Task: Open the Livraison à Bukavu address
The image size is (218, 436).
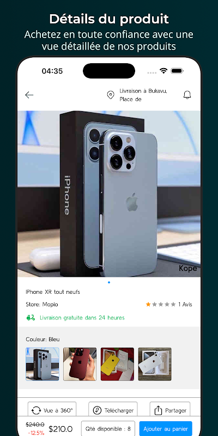Action: [143, 95]
